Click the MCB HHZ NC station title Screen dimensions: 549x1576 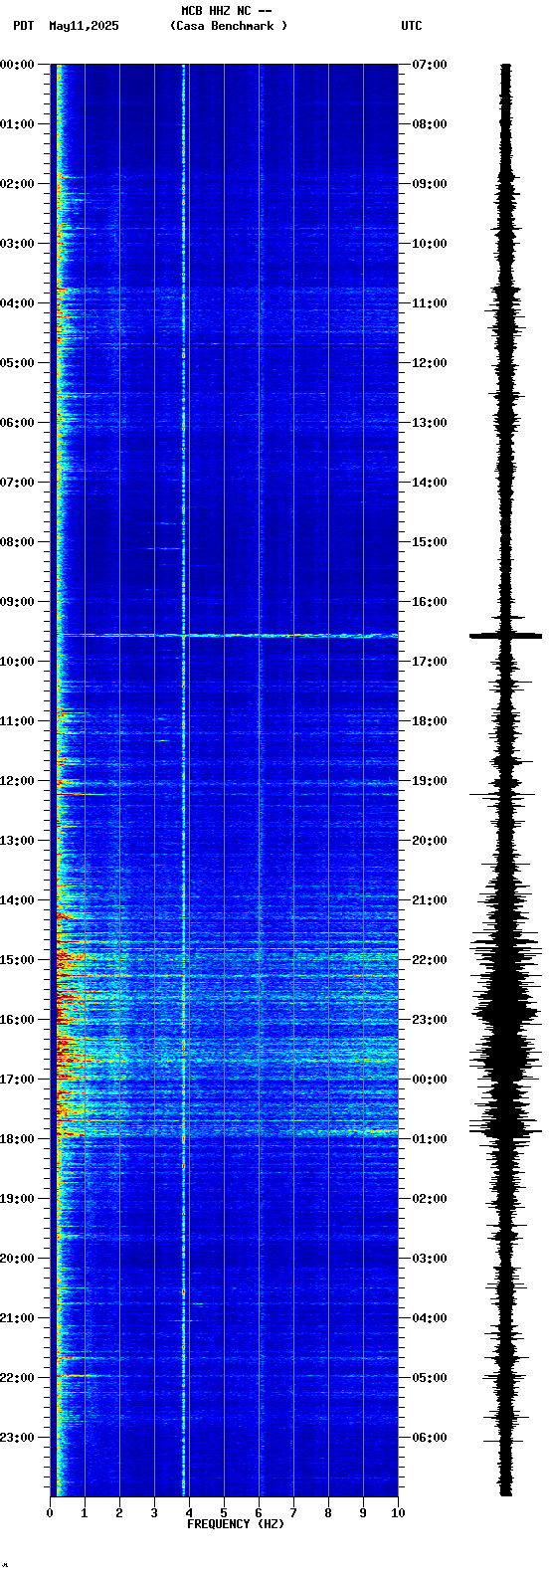coord(226,11)
